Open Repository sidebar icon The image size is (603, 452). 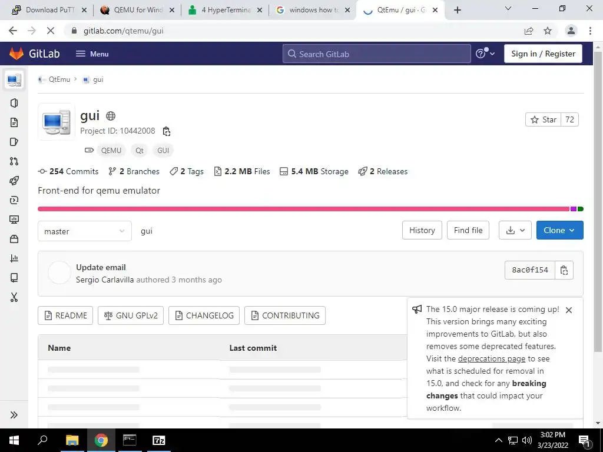(x=14, y=122)
